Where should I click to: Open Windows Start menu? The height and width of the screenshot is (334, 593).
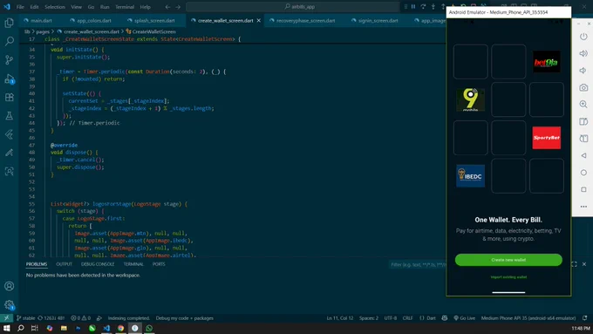pos(6,328)
